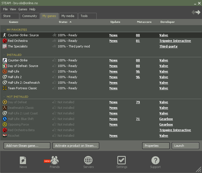The height and width of the screenshot is (173, 202).
Task: Sort by the Update column header
Action: 115,22
